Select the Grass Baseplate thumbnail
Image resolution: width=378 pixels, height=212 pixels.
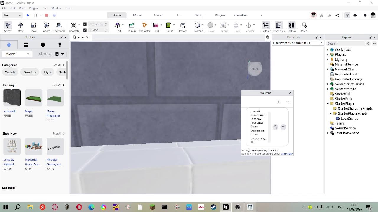point(55,97)
